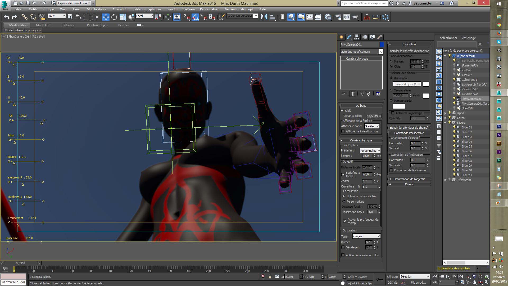Image resolution: width=508 pixels, height=286 pixels.
Task: Open the Firefox icon in taskbar
Action: [499, 34]
